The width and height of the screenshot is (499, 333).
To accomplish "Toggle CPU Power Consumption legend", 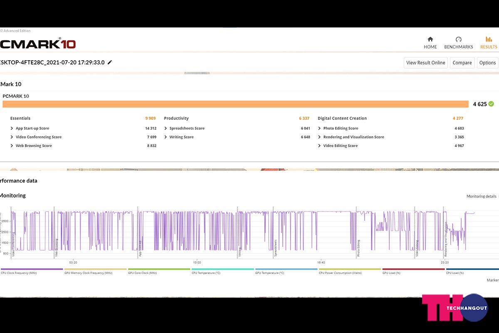I will [350, 271].
